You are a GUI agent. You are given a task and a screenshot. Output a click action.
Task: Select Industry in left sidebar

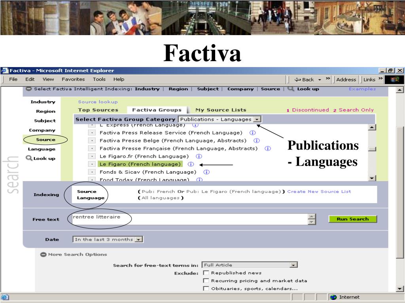tap(43, 102)
